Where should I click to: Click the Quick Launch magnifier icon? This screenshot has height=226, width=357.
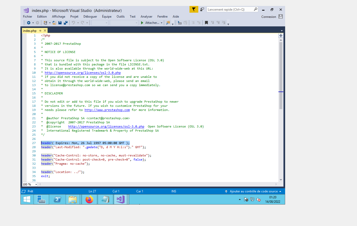click(255, 9)
